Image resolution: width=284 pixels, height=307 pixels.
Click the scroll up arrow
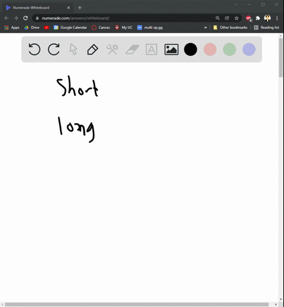pyautogui.click(x=281, y=36)
